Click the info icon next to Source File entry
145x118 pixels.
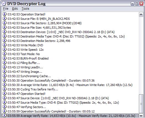[x=4, y=19]
